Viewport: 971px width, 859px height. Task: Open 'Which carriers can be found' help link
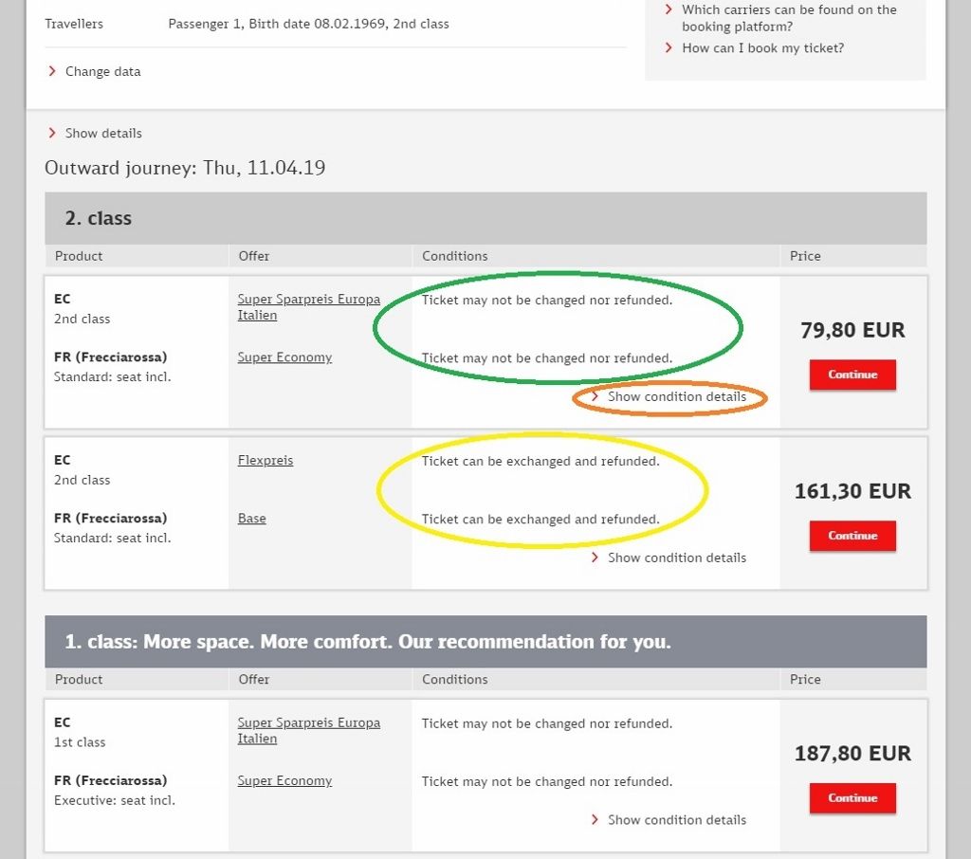789,18
